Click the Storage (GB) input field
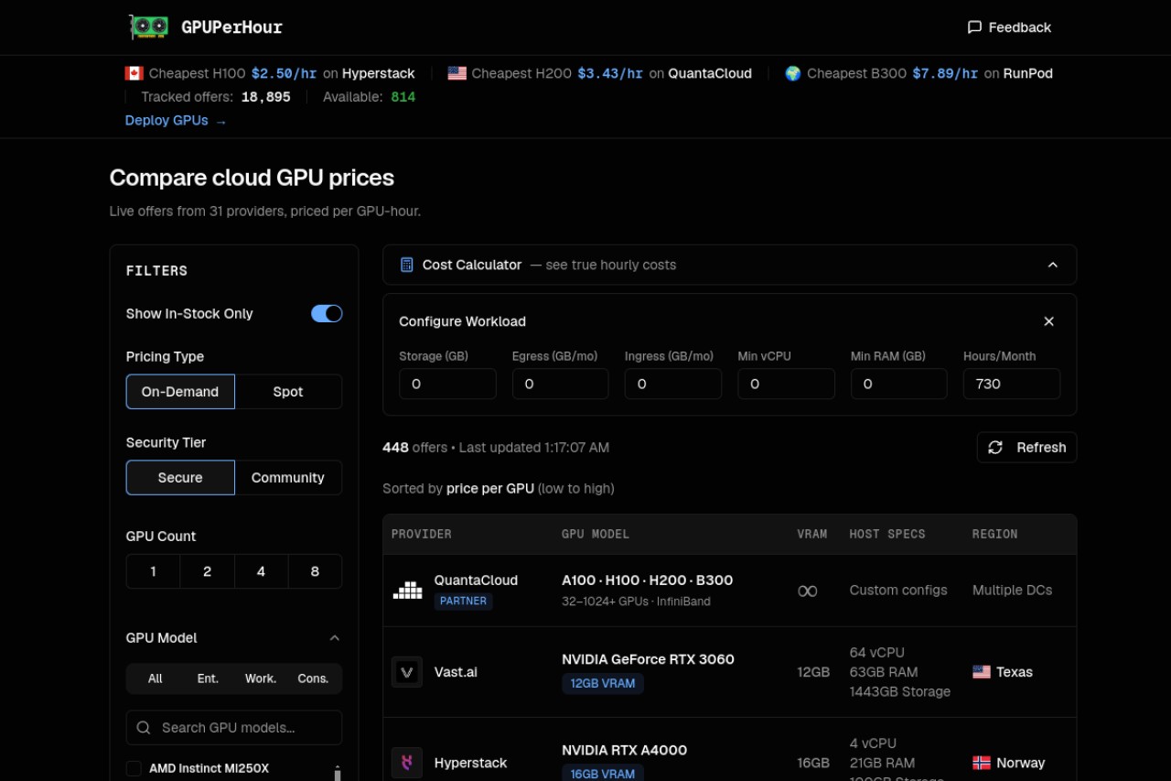The image size is (1171, 781). (x=447, y=384)
